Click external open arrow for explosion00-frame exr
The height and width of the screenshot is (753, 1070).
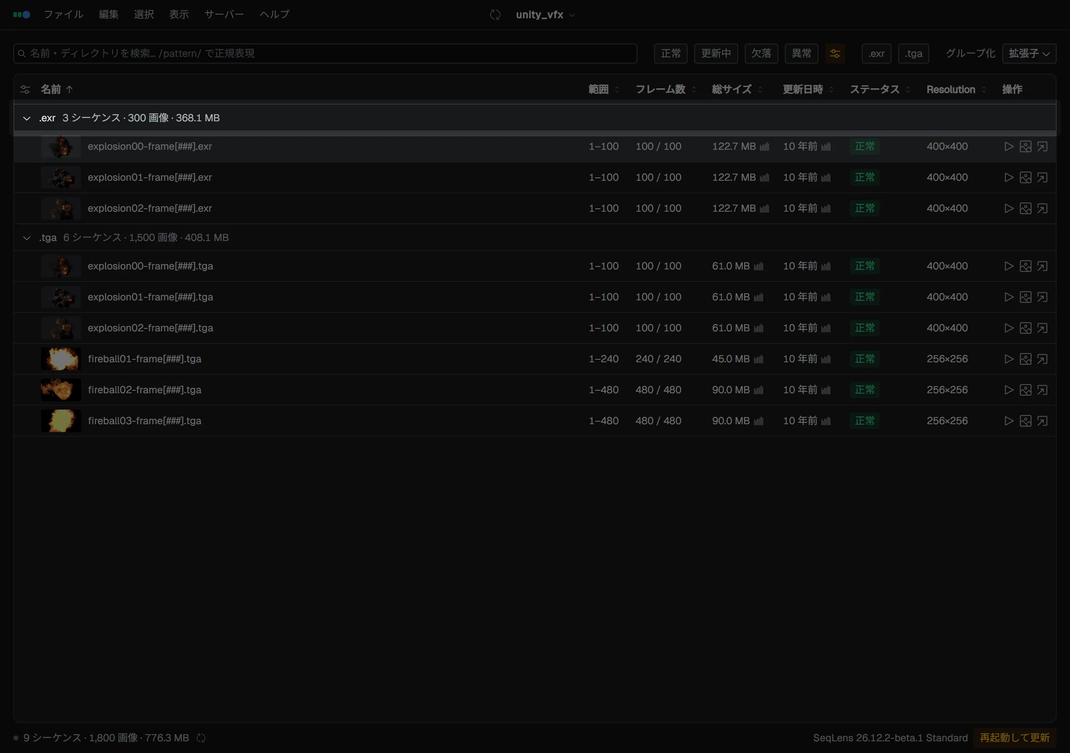pyautogui.click(x=1042, y=146)
